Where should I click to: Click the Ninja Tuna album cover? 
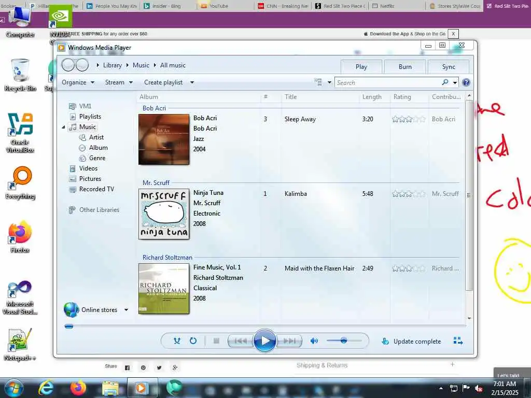(164, 214)
